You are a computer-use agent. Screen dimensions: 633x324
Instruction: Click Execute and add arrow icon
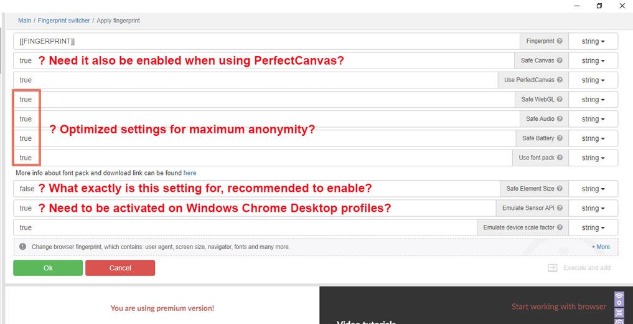pos(552,268)
